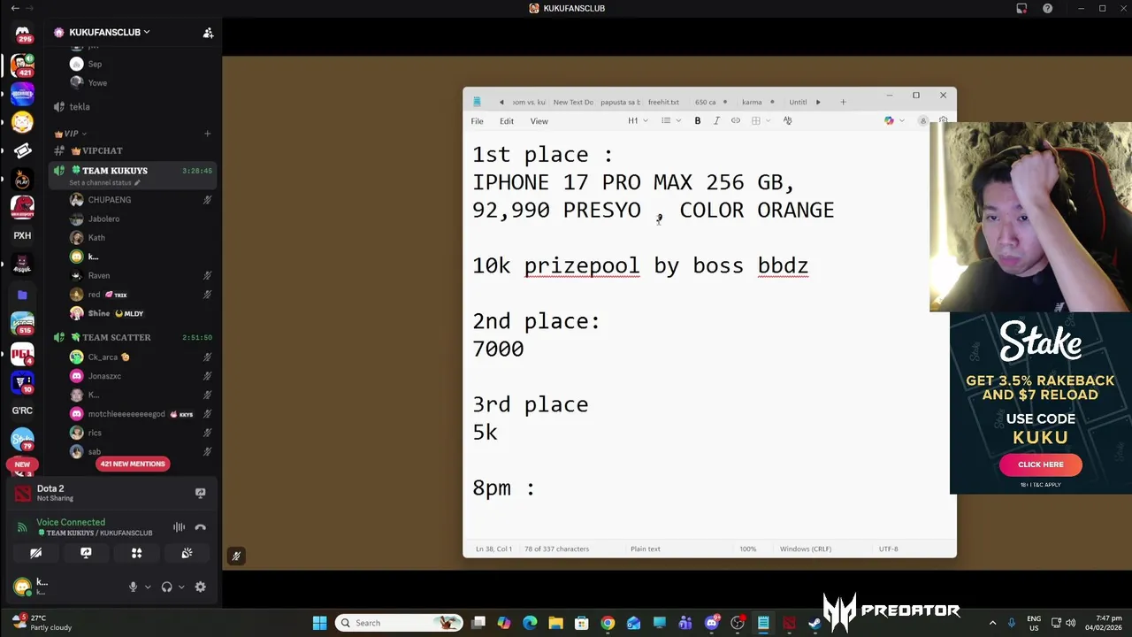This screenshot has height=637, width=1132.
Task: Switch to freehit.txt tab
Action: [x=663, y=102]
